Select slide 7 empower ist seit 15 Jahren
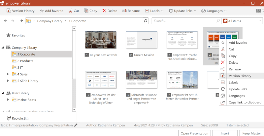 [182, 80]
